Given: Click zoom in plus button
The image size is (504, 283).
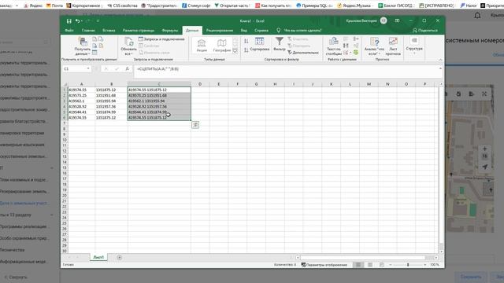Looking at the screenshot, I should [x=424, y=265].
